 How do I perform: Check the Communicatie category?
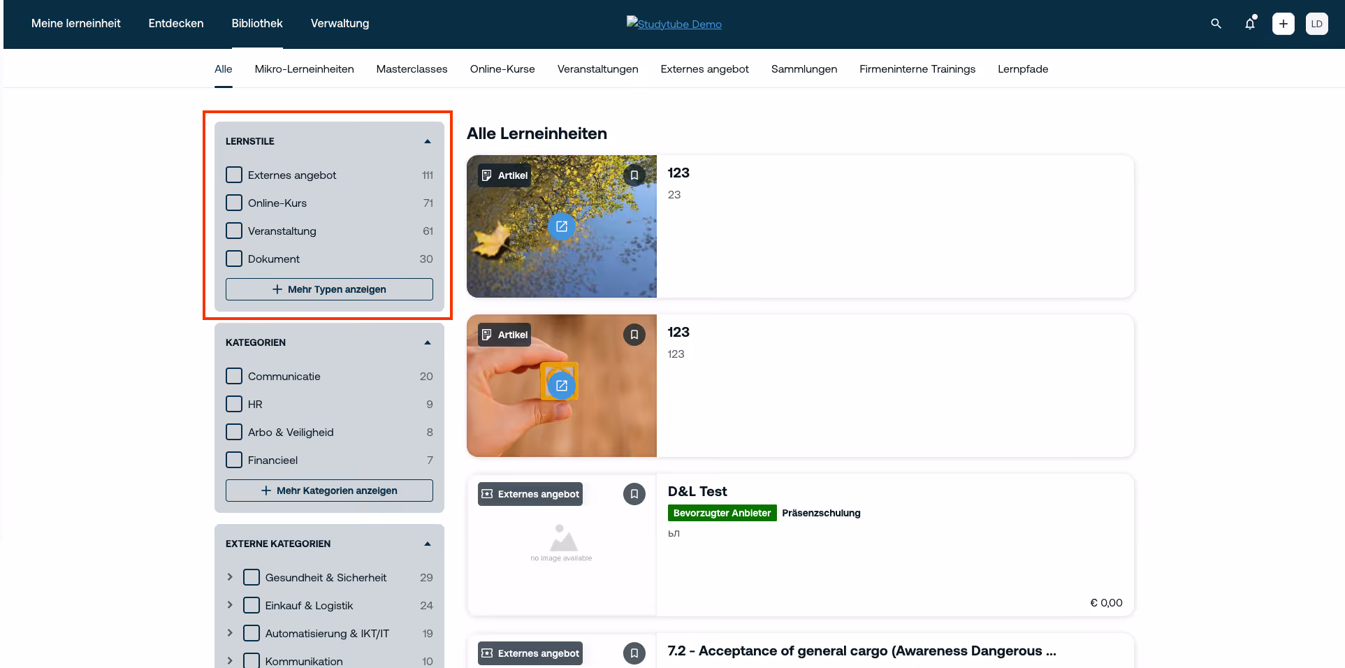(x=234, y=376)
